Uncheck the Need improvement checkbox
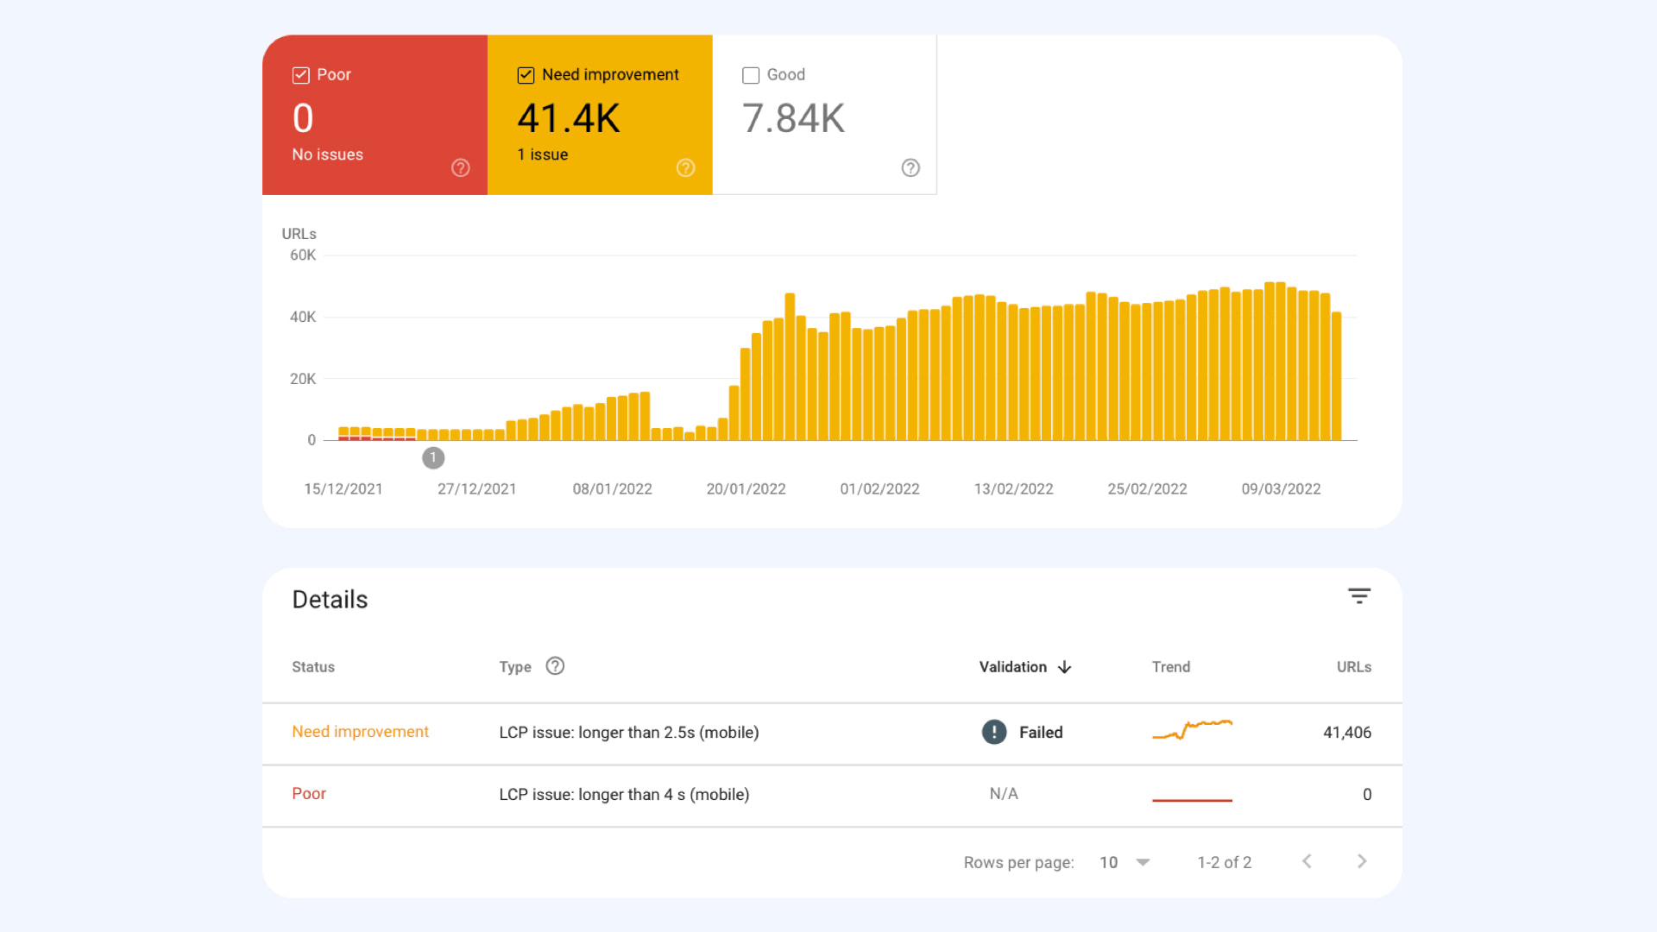The height and width of the screenshot is (932, 1657). 526,75
